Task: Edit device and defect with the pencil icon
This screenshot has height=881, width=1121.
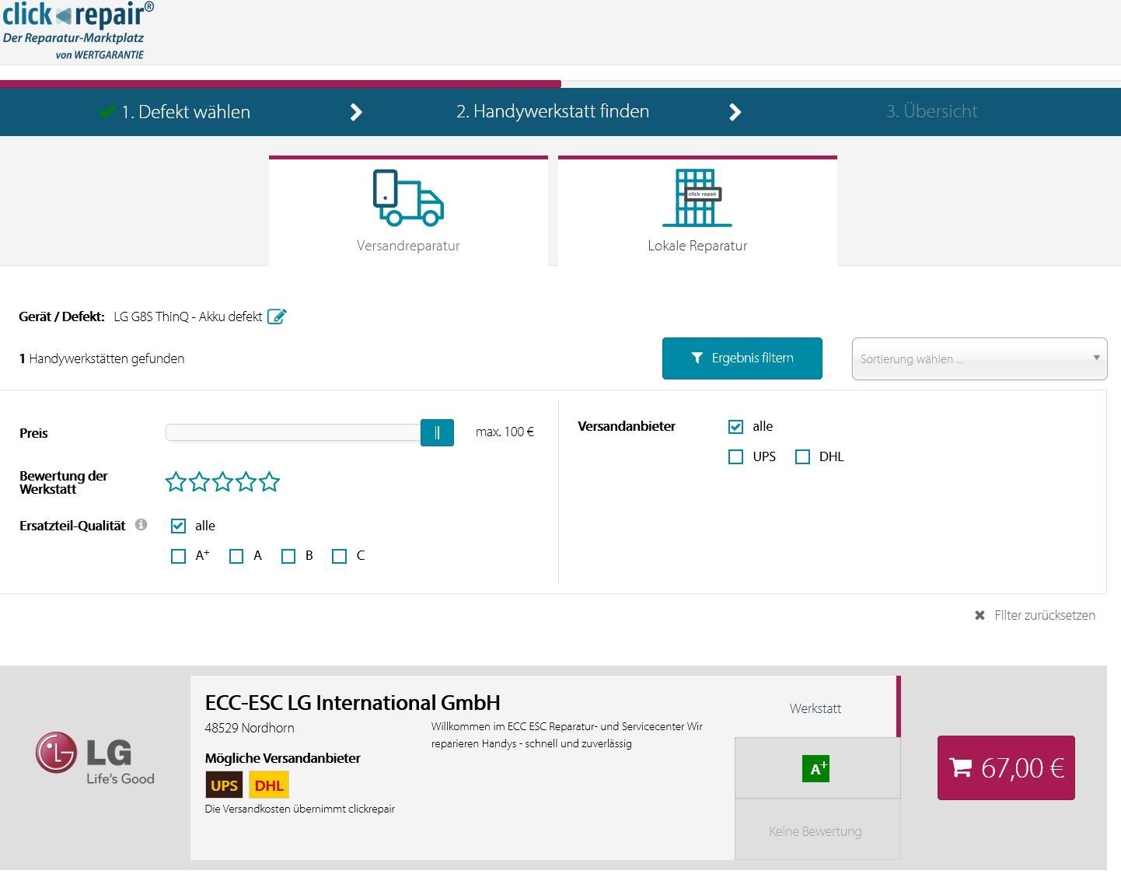Action: [x=277, y=316]
